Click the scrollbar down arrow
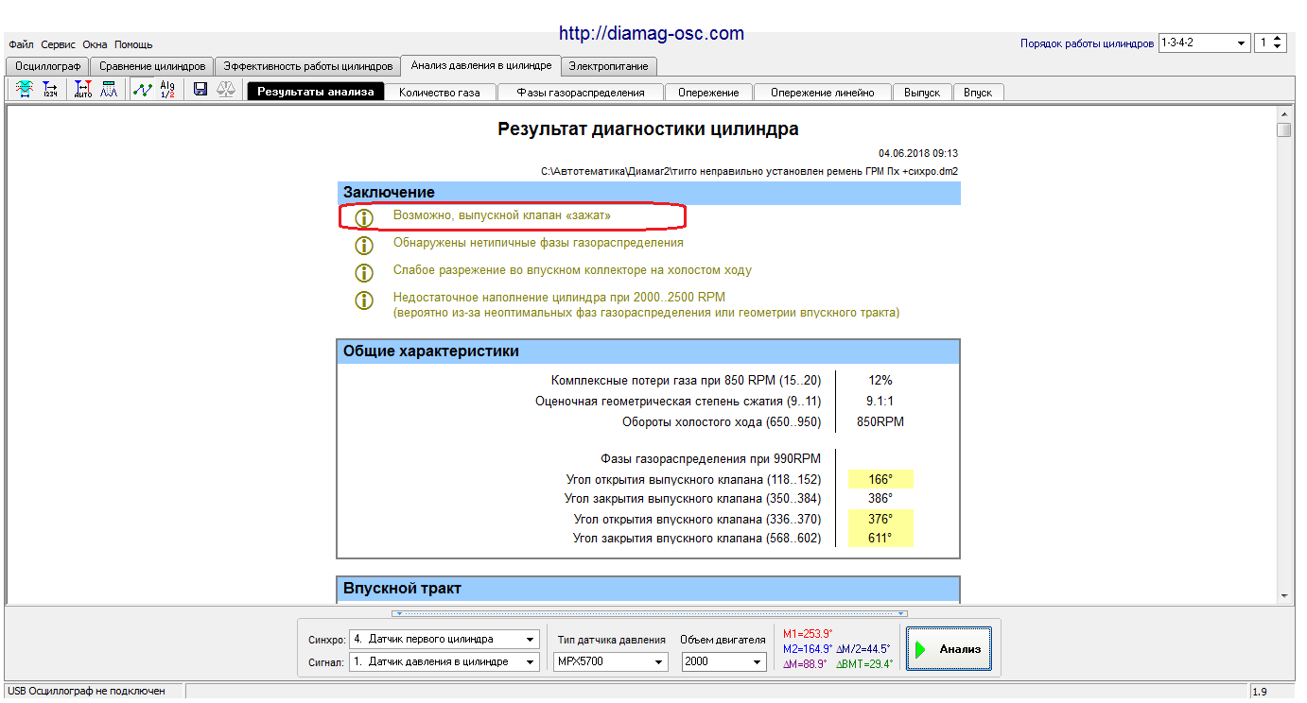 (x=1283, y=596)
